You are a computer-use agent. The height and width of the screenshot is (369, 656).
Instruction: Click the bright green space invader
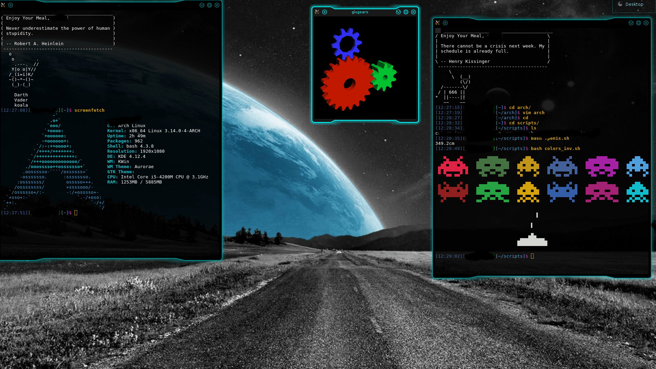(x=493, y=192)
